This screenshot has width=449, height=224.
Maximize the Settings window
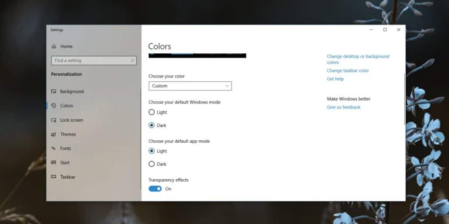385,30
